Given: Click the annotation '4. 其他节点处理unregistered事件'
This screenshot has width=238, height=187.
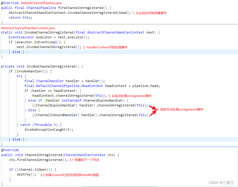Looking at the screenshot, I should (x=180, y=109).
